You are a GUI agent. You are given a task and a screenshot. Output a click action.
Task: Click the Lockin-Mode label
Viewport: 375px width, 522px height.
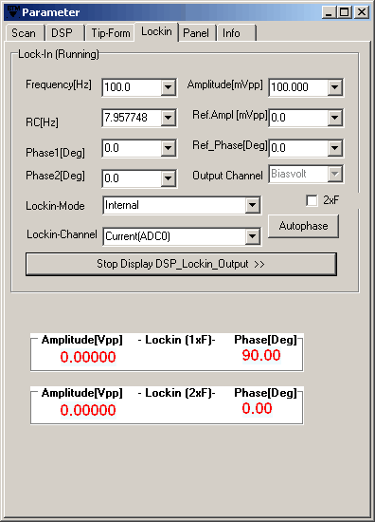[x=55, y=206]
